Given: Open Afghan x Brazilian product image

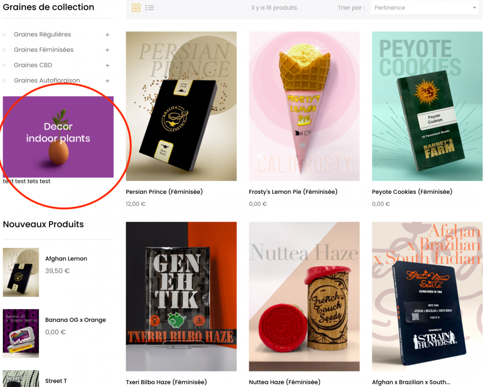Looking at the screenshot, I should coord(427,296).
